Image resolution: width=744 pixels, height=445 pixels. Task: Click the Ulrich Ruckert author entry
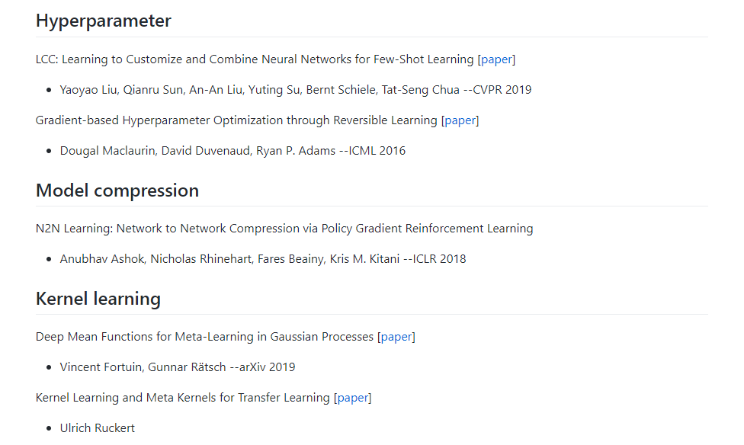coord(98,428)
